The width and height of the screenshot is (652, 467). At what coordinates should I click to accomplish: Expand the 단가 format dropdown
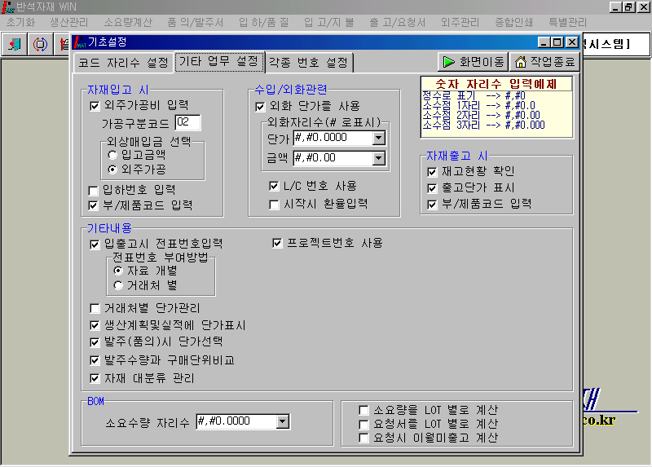(x=379, y=138)
